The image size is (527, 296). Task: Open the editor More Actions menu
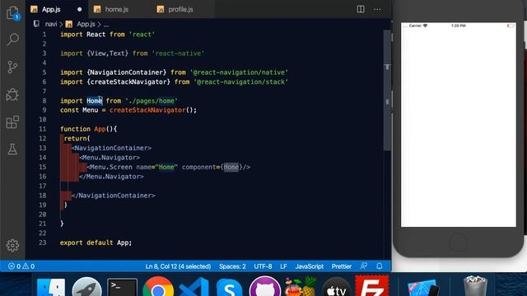coord(377,9)
